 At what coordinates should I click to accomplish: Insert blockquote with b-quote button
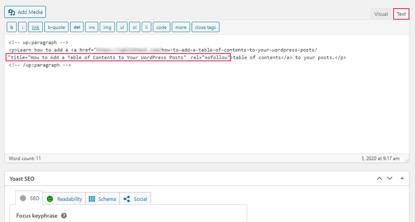pyautogui.click(x=57, y=27)
